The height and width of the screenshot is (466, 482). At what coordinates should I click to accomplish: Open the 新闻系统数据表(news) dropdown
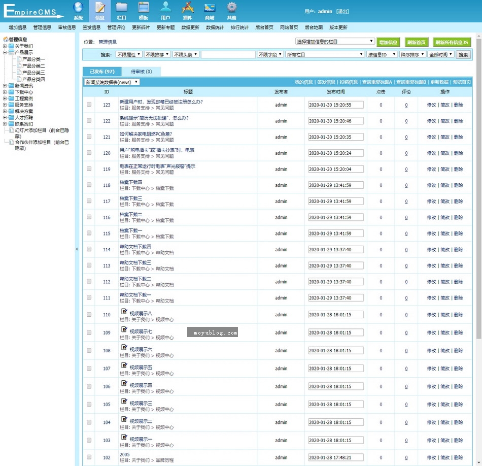112,82
